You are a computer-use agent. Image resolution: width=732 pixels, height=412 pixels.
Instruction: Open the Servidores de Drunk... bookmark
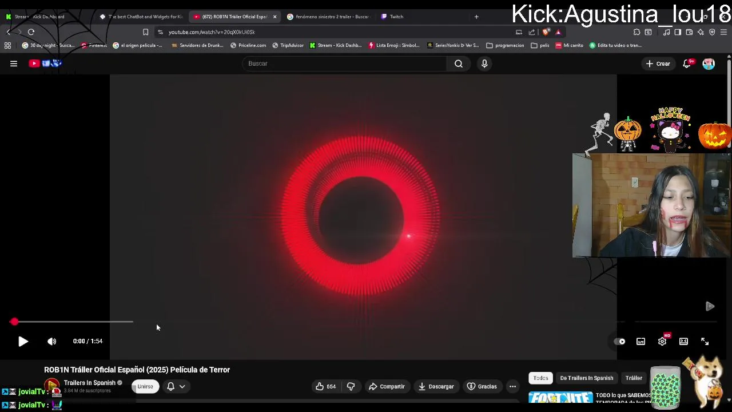[x=197, y=45]
